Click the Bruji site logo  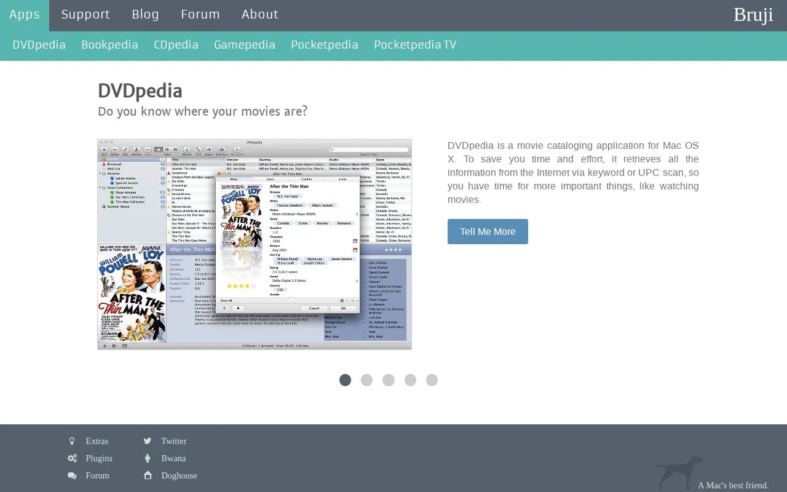pos(753,15)
